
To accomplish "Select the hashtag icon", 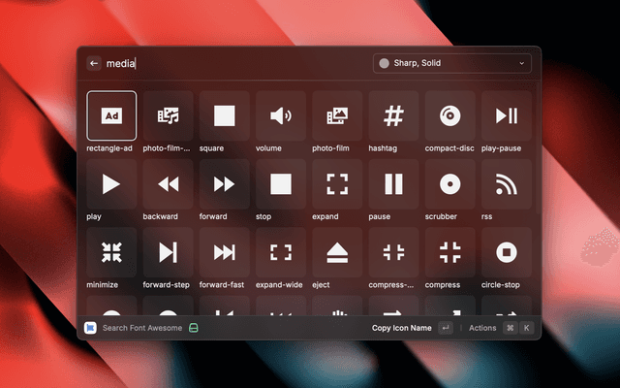I will pos(393,116).
